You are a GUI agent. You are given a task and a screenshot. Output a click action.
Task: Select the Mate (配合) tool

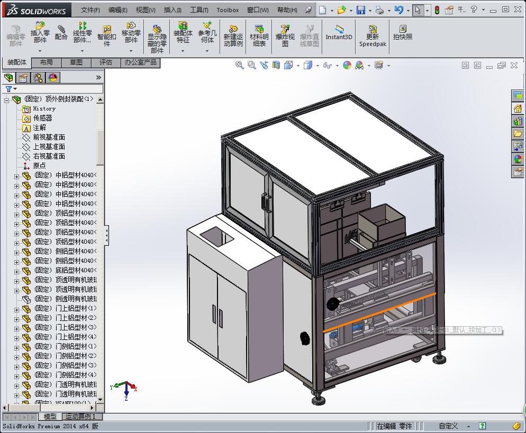coord(61,32)
